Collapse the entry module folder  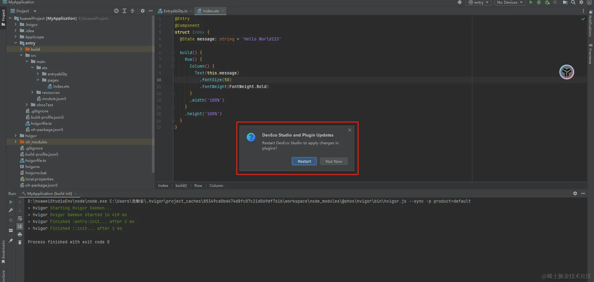coord(15,43)
